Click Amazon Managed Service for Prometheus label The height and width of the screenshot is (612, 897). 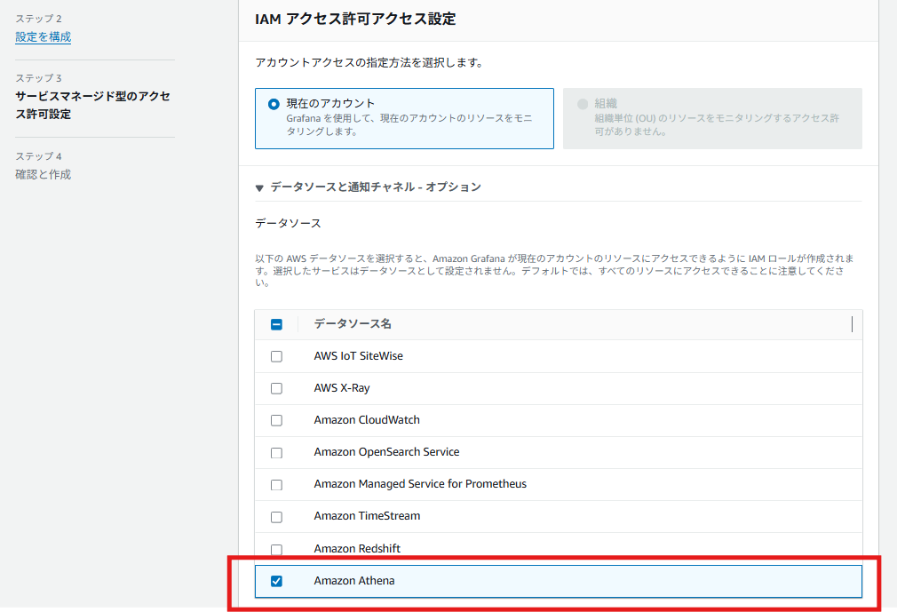pos(420,484)
